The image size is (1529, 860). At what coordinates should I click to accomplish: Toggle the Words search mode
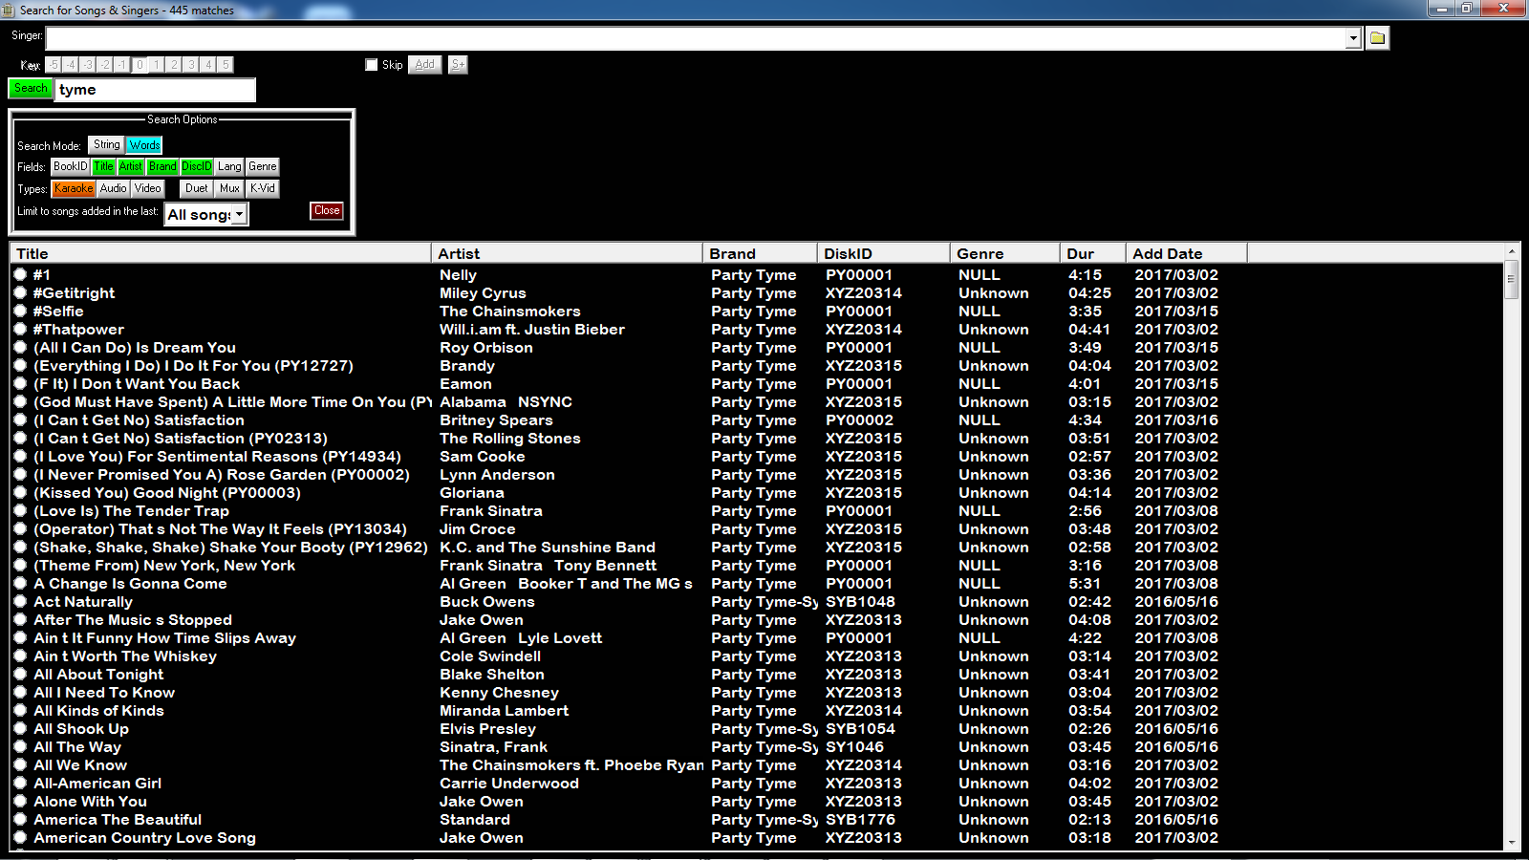pyautogui.click(x=144, y=145)
